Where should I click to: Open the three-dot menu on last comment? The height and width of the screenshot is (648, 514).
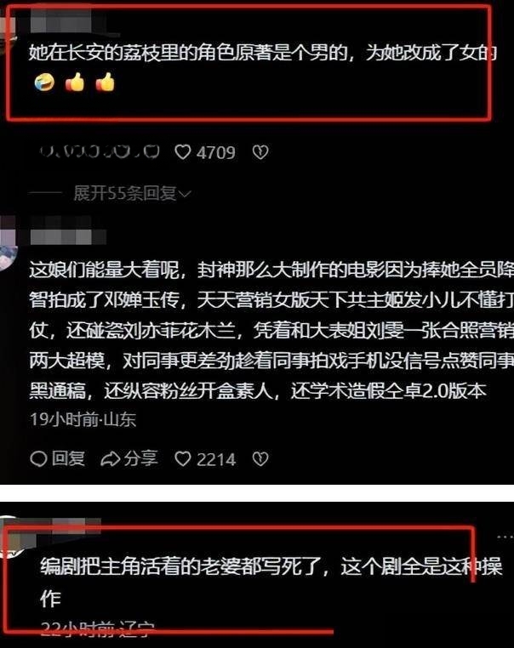point(505,537)
